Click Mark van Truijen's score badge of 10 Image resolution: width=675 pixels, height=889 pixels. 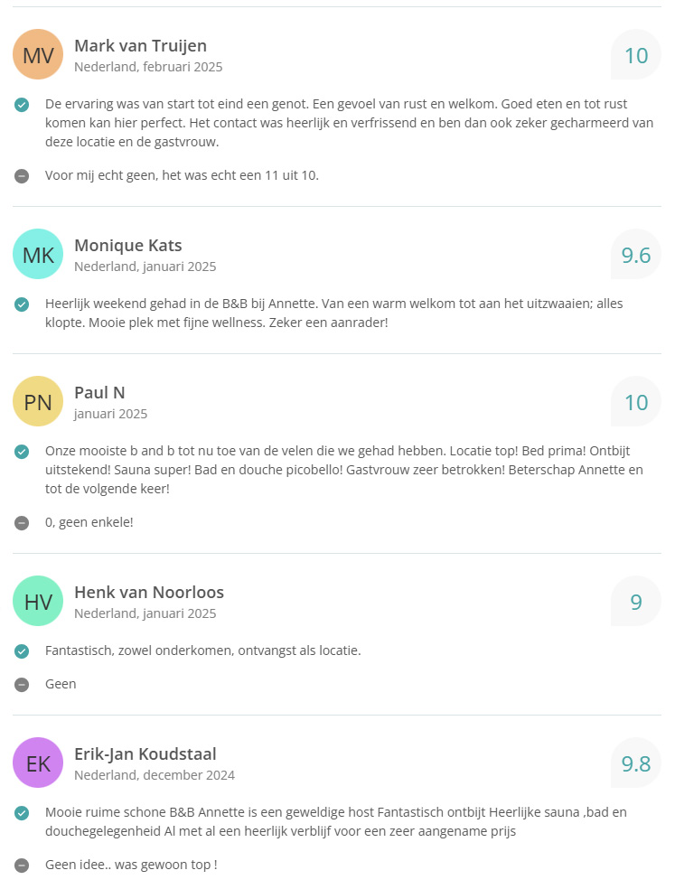[x=636, y=55]
